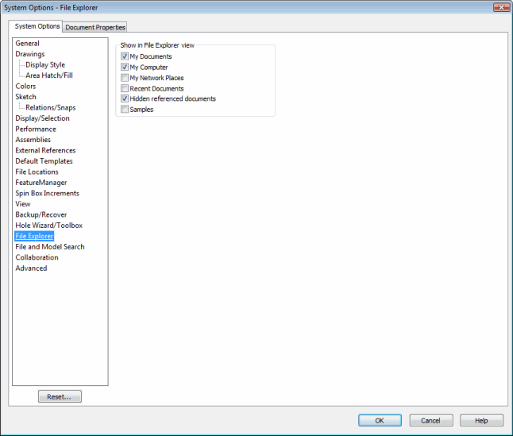Screen dimensions: 513x436
Task: Open the View options
Action: 23,204
